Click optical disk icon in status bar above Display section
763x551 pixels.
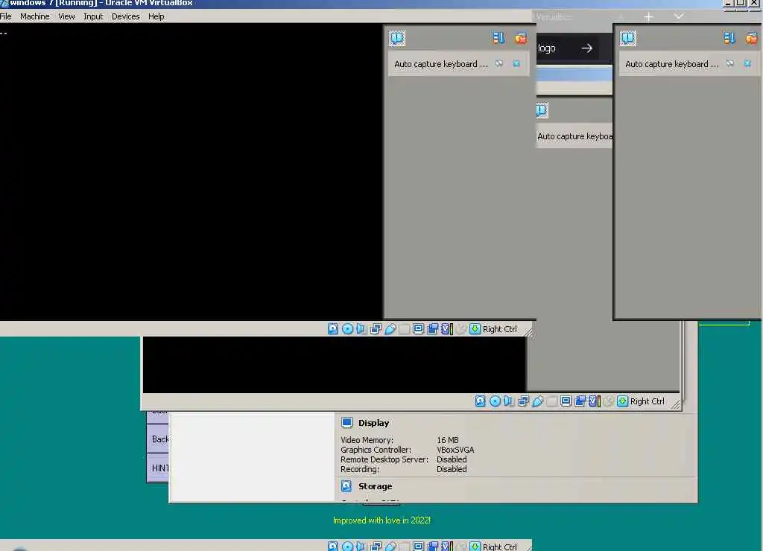tap(495, 401)
